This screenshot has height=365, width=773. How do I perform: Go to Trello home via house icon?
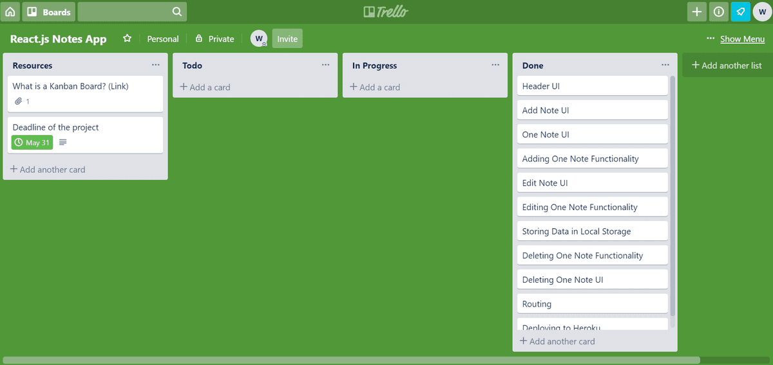[x=10, y=12]
